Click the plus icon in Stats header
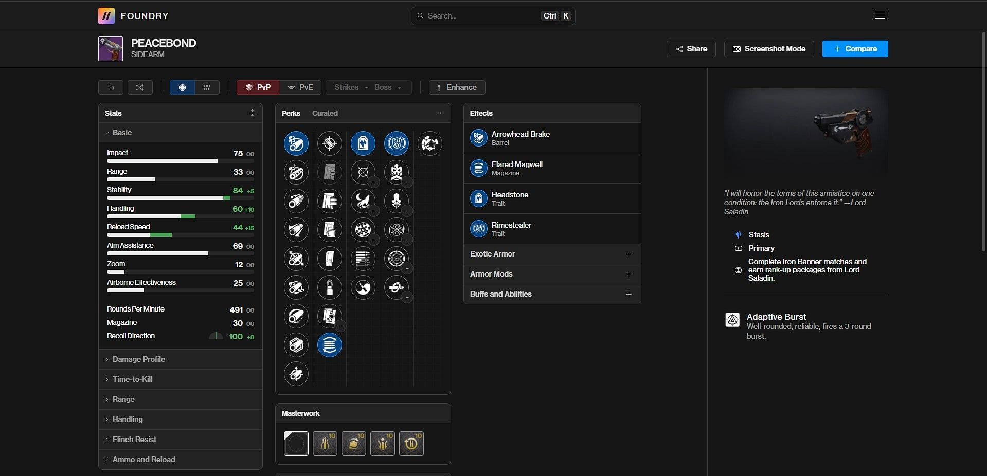This screenshot has height=476, width=987. [252, 113]
